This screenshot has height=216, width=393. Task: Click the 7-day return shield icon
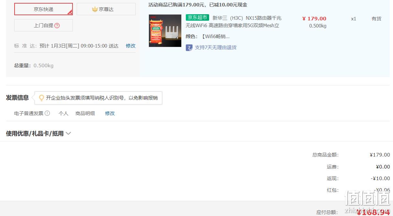pyautogui.click(x=189, y=48)
